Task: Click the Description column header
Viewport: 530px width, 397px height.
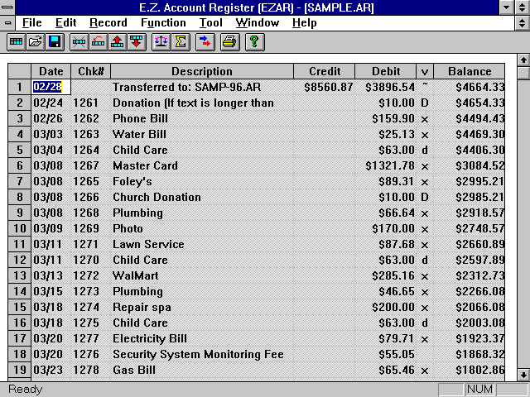Action: [201, 71]
